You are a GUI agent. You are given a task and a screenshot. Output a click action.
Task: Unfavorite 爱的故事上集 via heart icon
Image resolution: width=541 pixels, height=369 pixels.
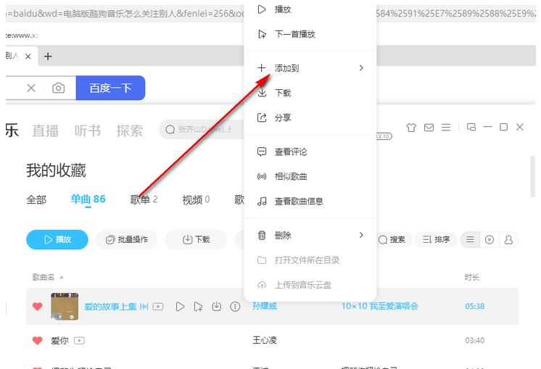(x=38, y=307)
